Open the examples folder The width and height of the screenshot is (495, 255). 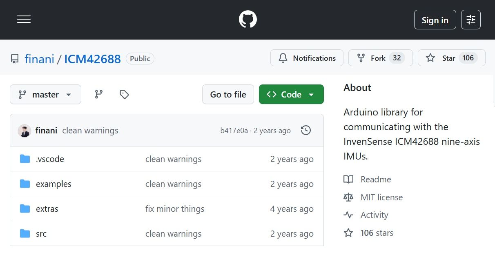coord(54,184)
